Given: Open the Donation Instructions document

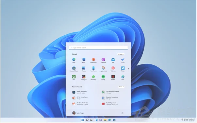Looking at the screenshot, I should click(x=110, y=98).
